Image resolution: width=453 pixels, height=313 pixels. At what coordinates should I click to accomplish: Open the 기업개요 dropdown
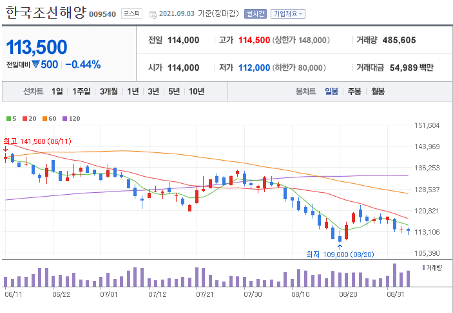[x=288, y=13]
